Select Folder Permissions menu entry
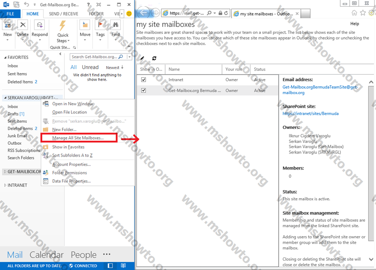376x270 pixels. [70, 173]
